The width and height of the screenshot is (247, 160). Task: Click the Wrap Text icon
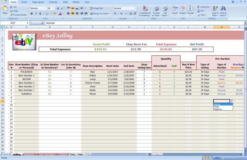coord(91,8)
